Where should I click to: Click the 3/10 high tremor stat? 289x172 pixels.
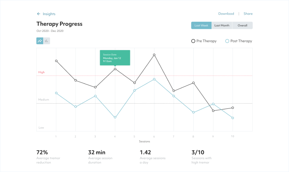click(x=202, y=157)
